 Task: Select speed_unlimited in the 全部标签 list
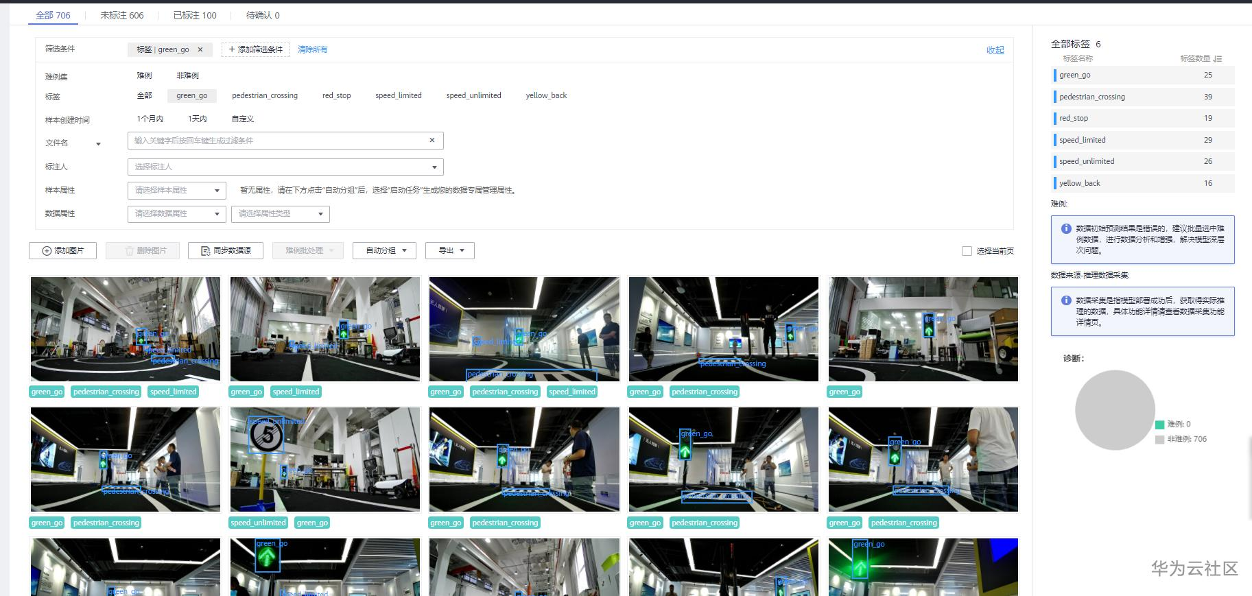(x=1144, y=161)
